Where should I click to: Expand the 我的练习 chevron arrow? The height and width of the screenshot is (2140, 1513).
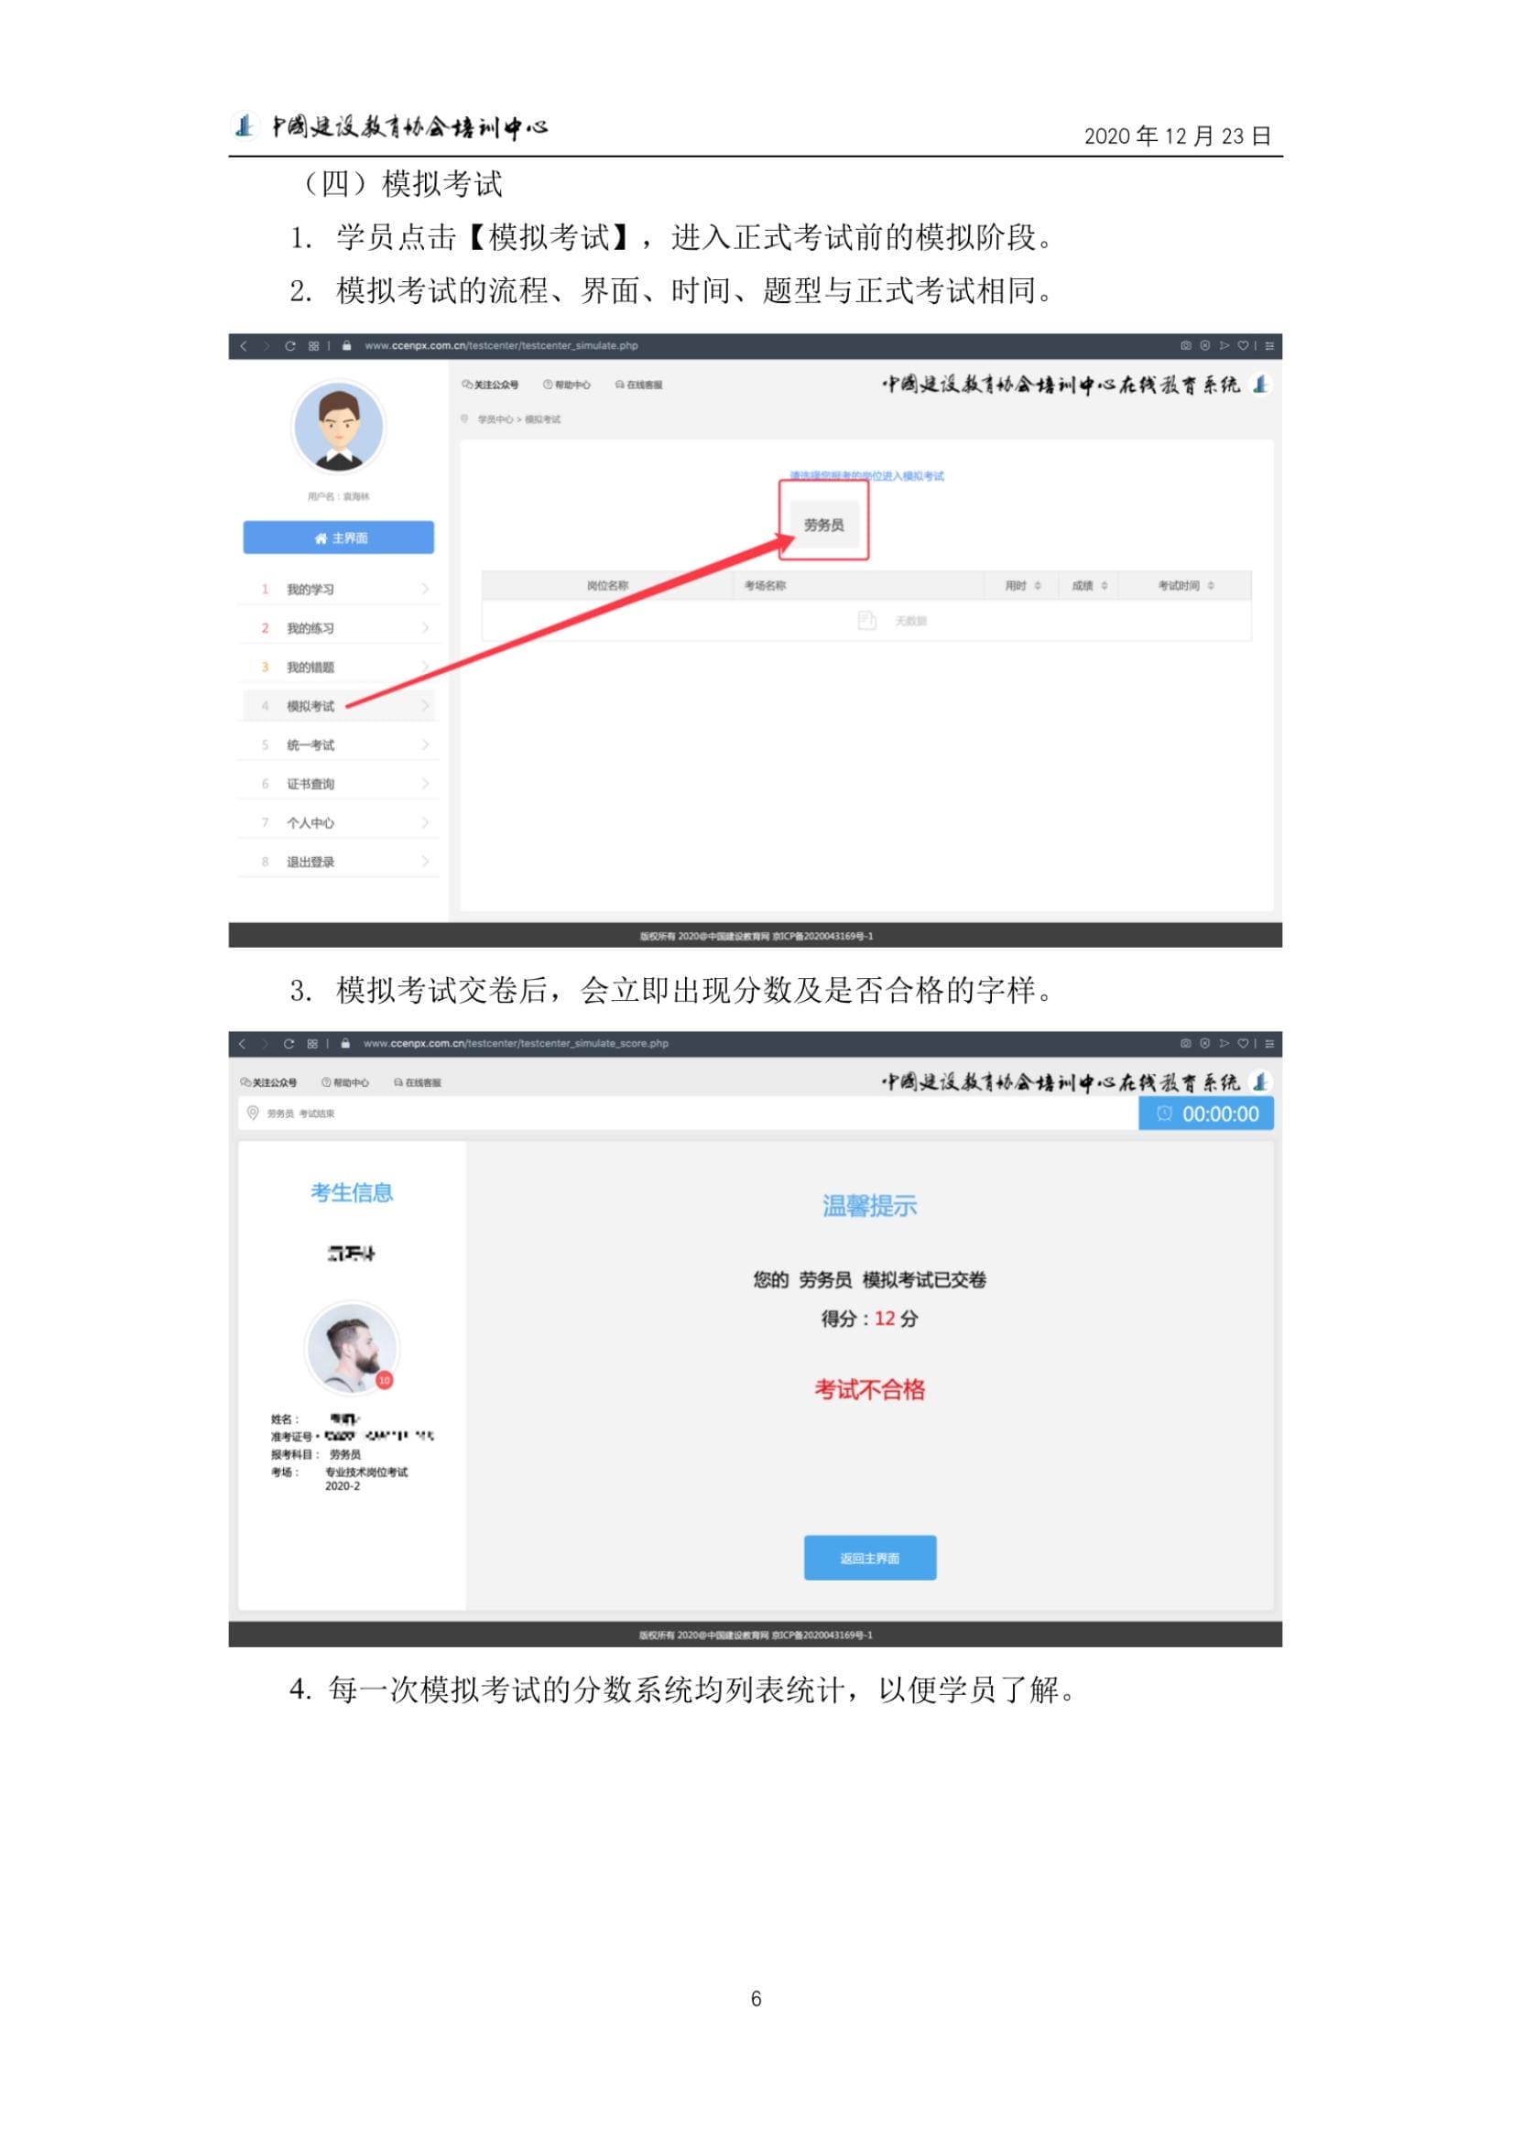pyautogui.click(x=425, y=628)
